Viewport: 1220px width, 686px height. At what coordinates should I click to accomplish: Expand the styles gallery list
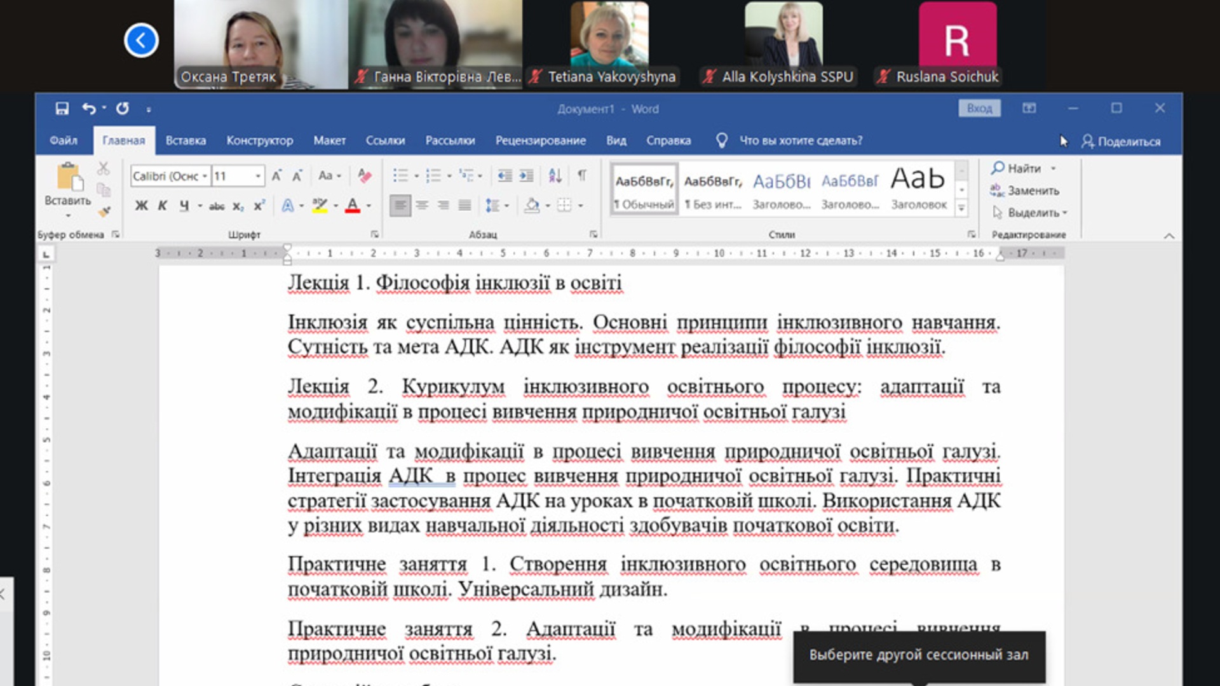click(x=961, y=208)
